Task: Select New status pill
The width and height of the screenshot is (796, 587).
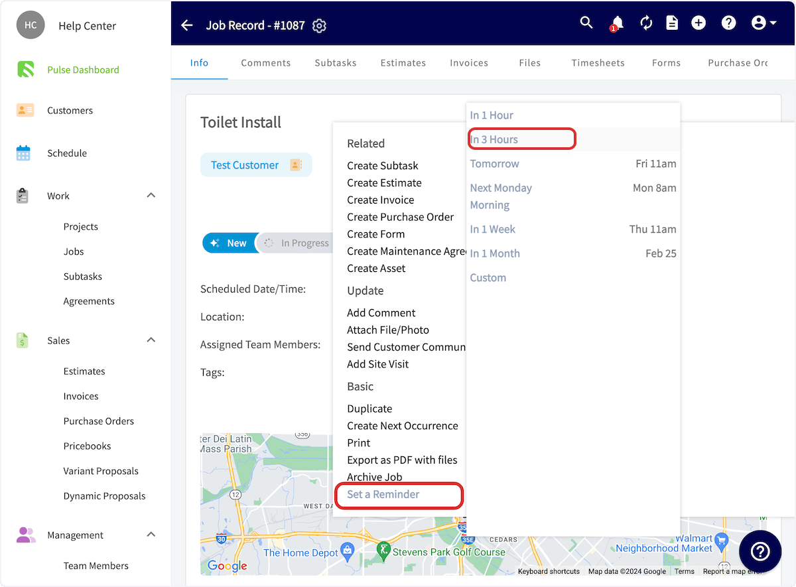Action: click(229, 243)
